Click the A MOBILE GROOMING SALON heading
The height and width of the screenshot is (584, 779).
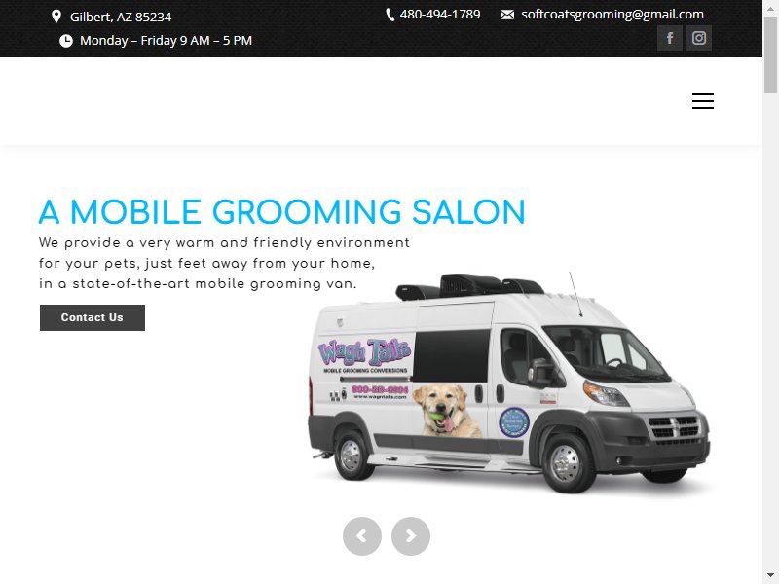click(x=282, y=212)
